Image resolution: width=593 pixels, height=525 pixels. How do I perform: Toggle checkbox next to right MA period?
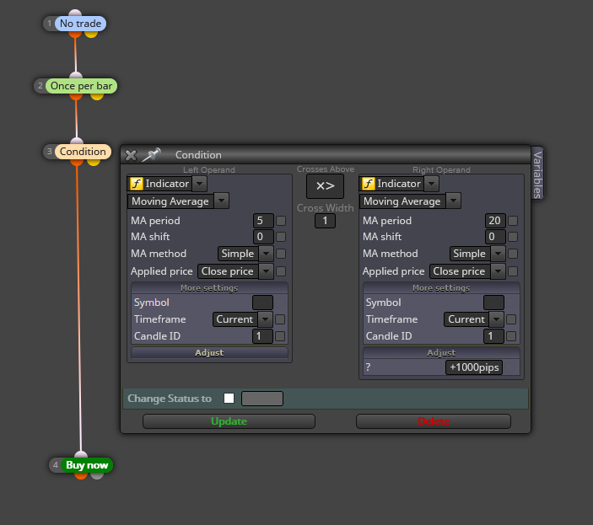pos(513,221)
